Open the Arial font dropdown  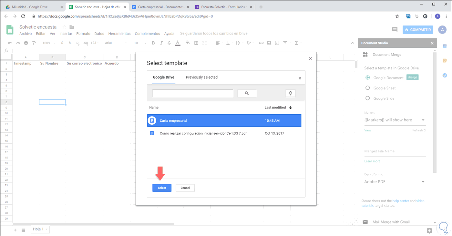pos(116,43)
